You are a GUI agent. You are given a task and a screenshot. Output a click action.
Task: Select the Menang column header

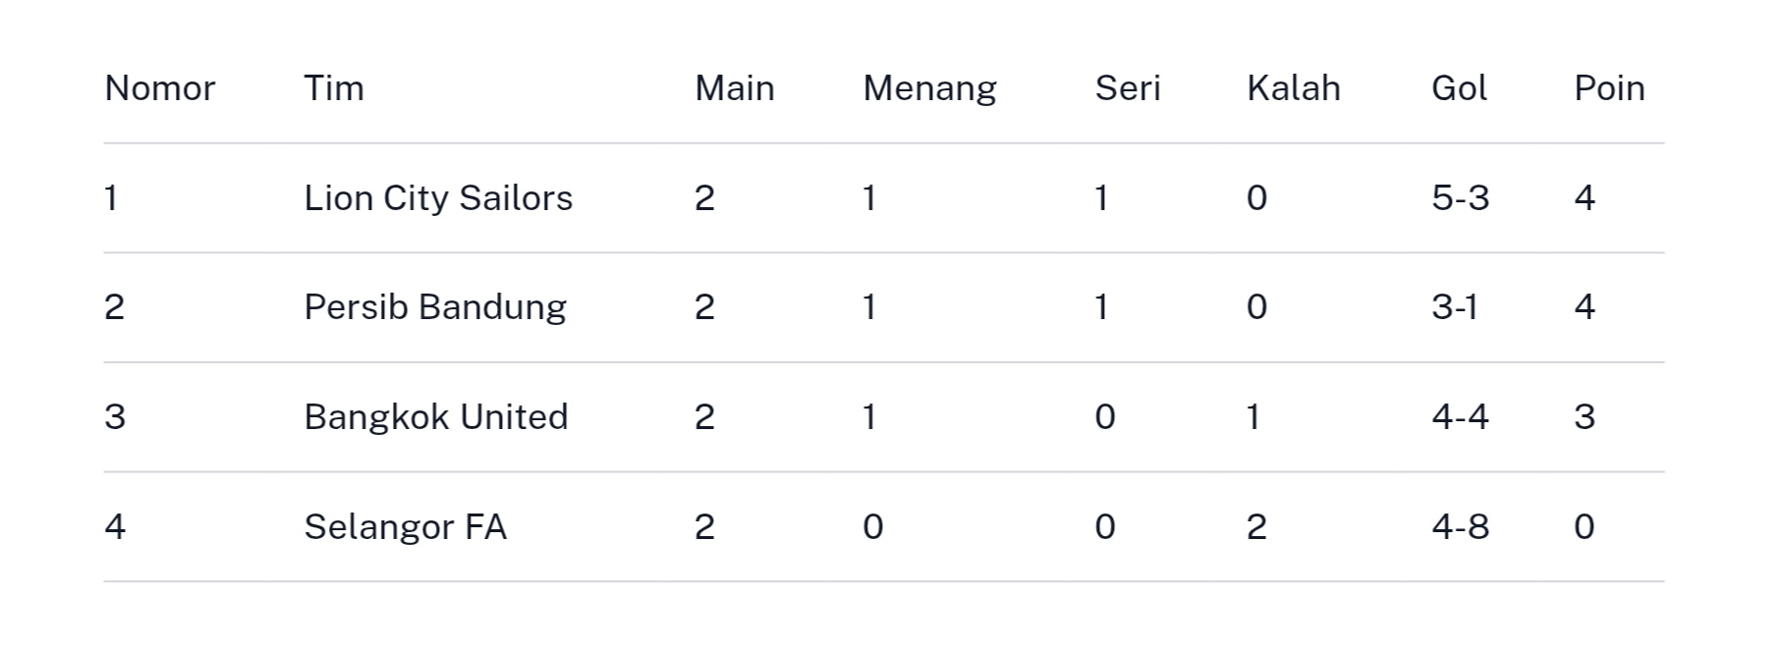(x=929, y=88)
